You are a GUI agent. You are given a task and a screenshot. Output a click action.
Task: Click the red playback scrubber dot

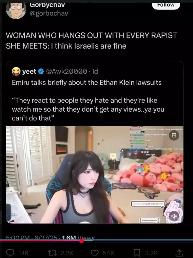tap(81, 241)
